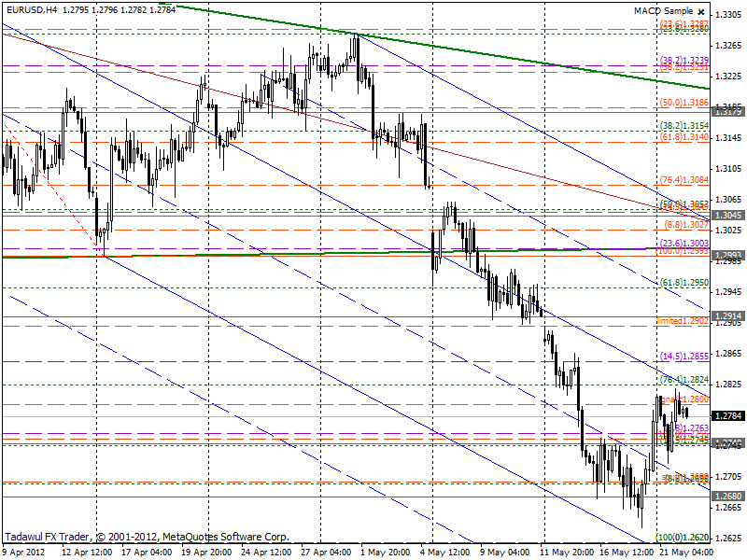
Task: Click the 24 Apr 12:00 time label
Action: point(266,553)
